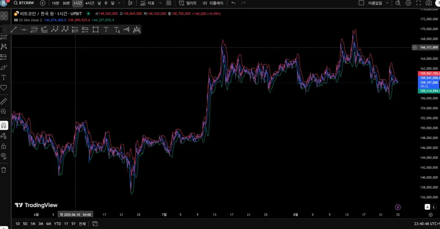The image size is (440, 229).
Task: Open the 지표 indicators dialog
Action: coord(147,3)
